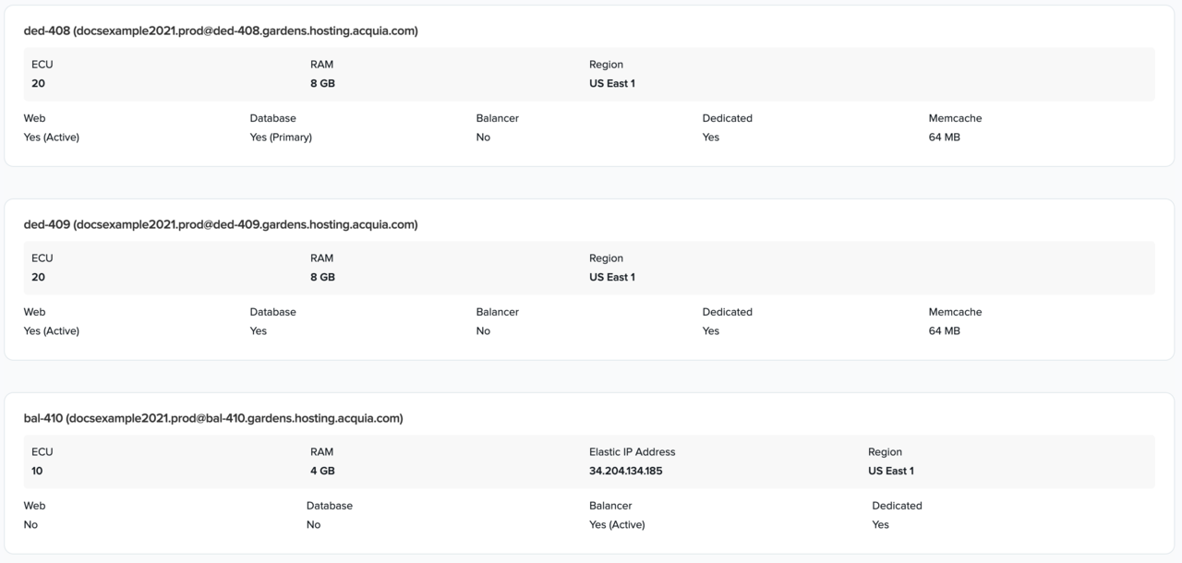
Task: Click bal-410 Dedicated Yes value
Action: tap(880, 525)
